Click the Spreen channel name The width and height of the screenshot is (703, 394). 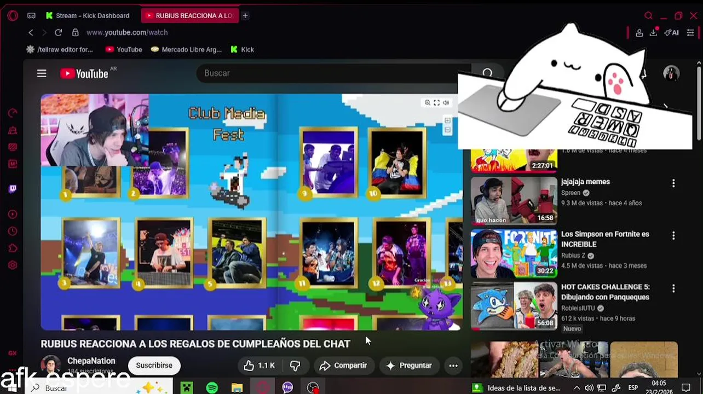coord(571,193)
